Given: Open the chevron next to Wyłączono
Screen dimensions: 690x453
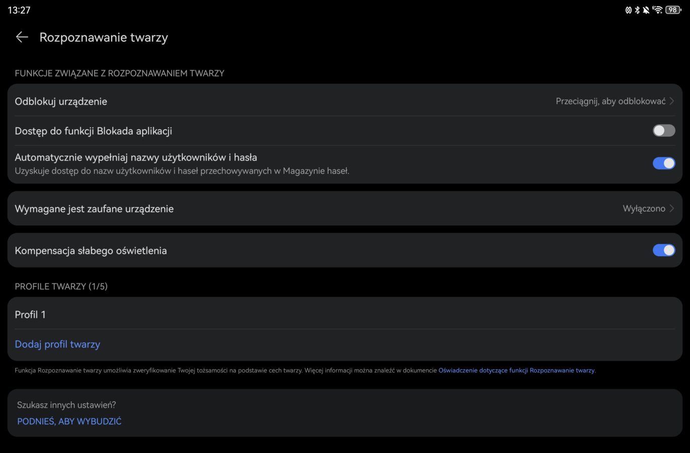Looking at the screenshot, I should 672,208.
